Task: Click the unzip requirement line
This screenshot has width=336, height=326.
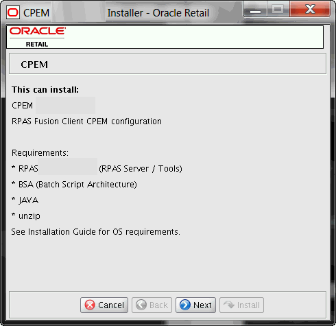Action: [x=26, y=216]
